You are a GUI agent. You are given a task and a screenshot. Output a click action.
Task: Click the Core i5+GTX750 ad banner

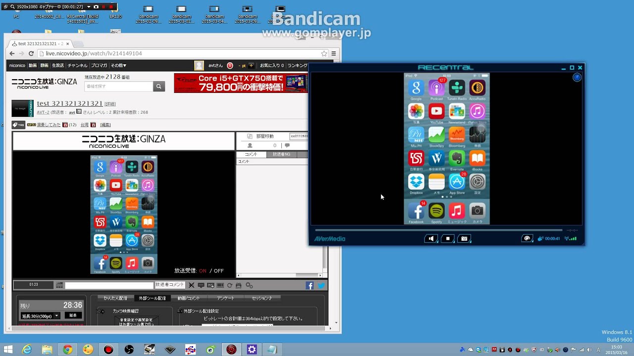(x=241, y=83)
